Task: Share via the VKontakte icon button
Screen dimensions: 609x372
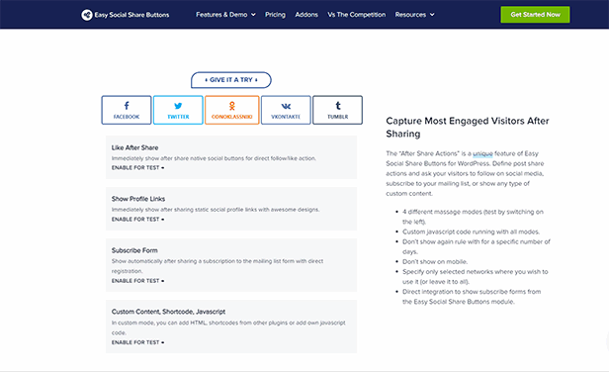Action: [x=286, y=110]
